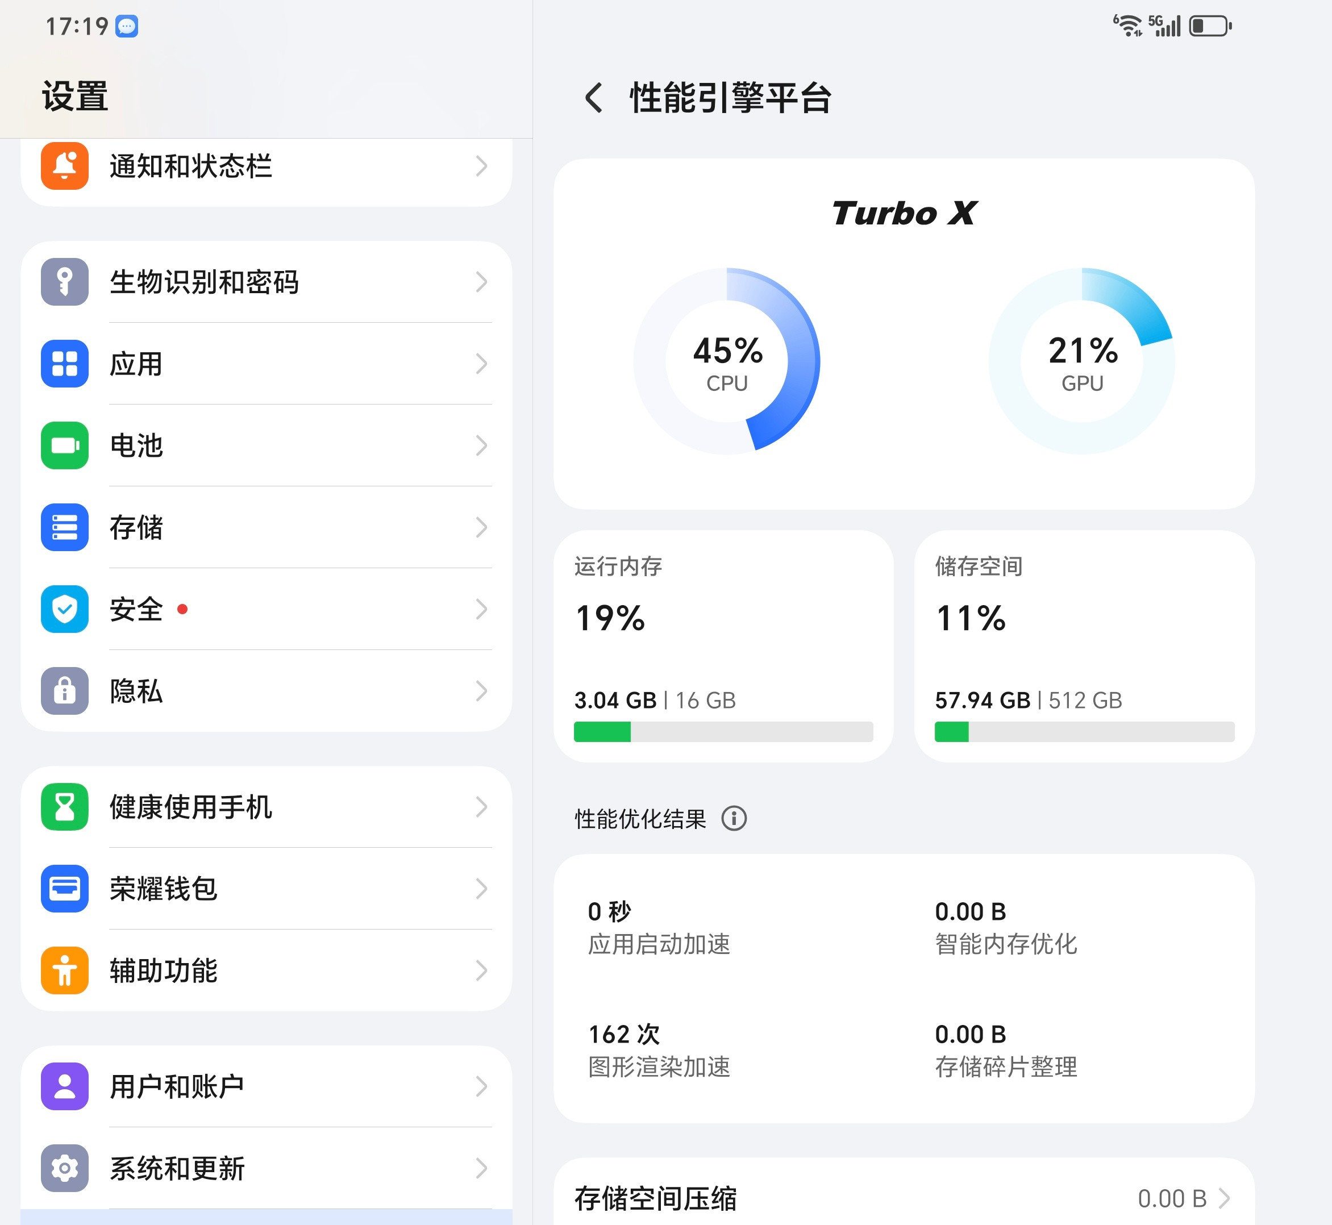Expand the 存储空间压缩 row chevron
Screen dimensions: 1332x1225
(1225, 1197)
